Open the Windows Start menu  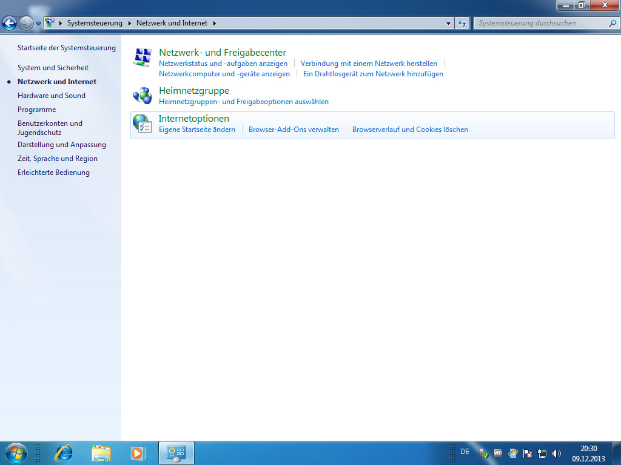click(x=16, y=453)
